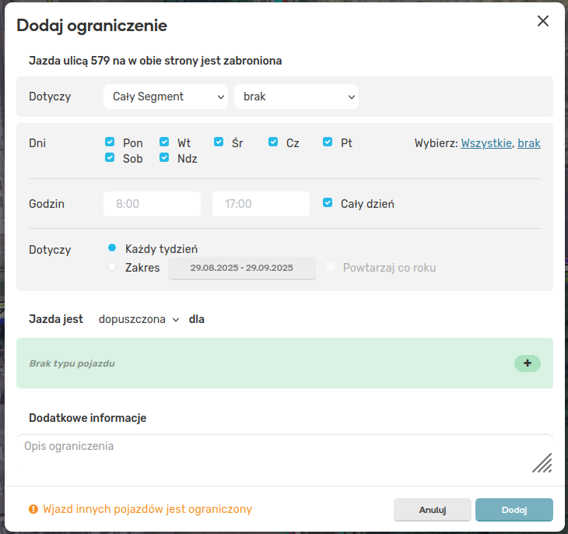
Task: Toggle the Sob checkbox
Action: pos(110,158)
